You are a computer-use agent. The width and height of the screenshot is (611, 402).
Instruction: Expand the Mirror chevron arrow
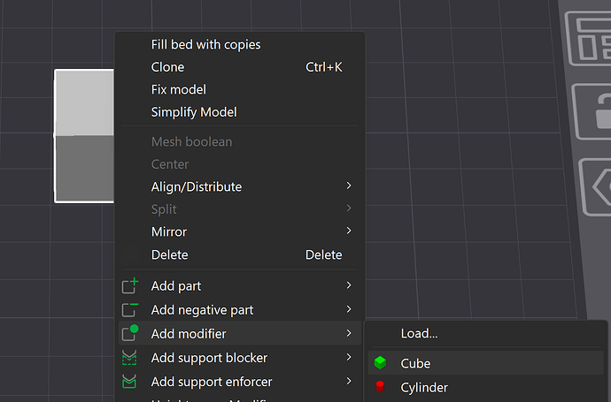coord(349,231)
